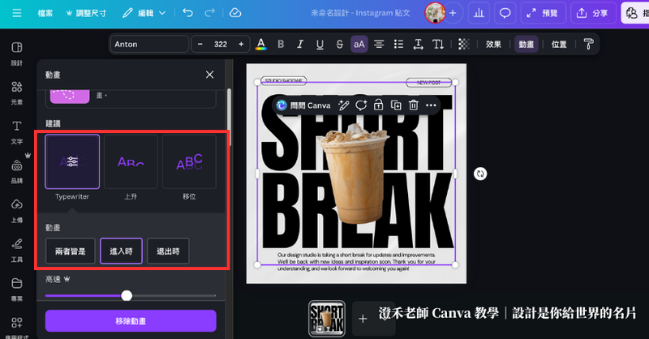This screenshot has width=649, height=339.
Task: Toggle underline formatting
Action: point(320,44)
